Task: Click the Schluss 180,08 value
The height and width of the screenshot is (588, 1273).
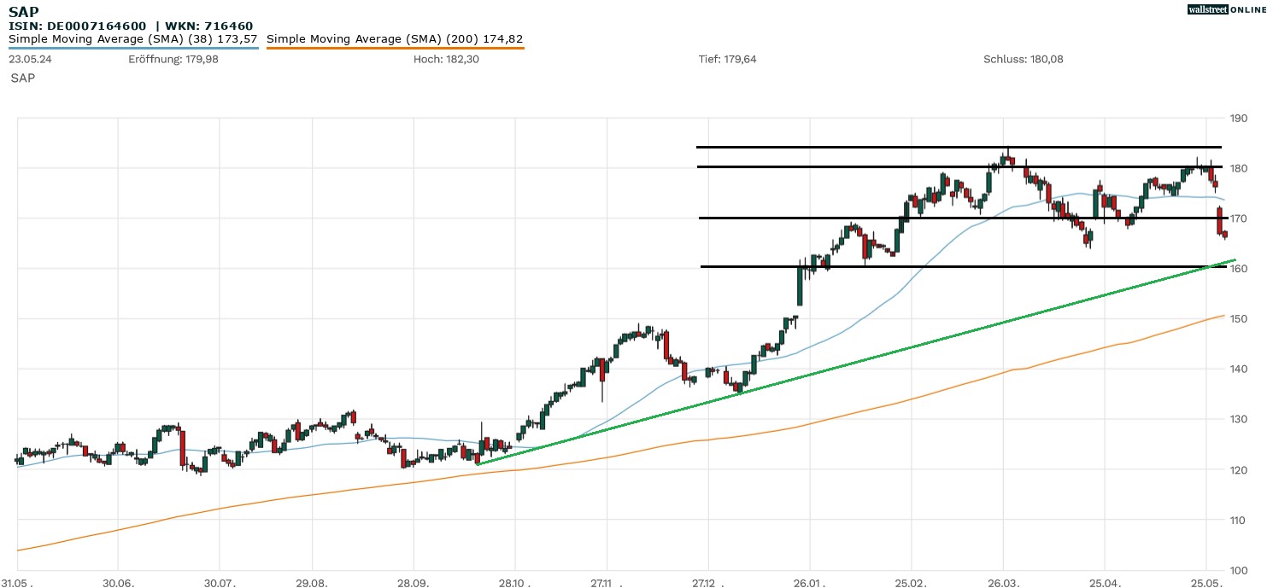Action: (1023, 59)
